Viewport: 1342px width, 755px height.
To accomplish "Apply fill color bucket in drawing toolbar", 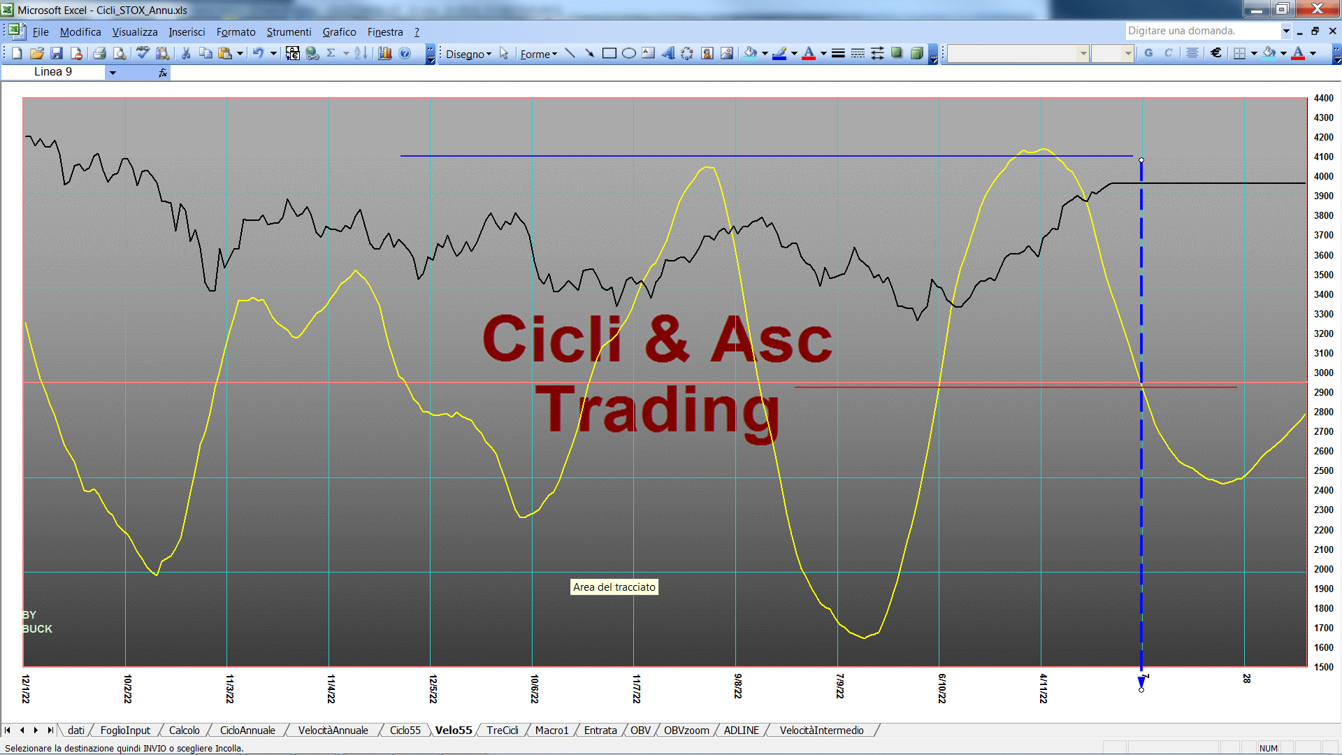I will click(750, 53).
